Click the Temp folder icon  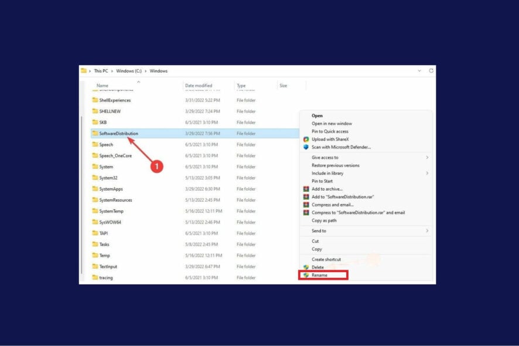95,255
